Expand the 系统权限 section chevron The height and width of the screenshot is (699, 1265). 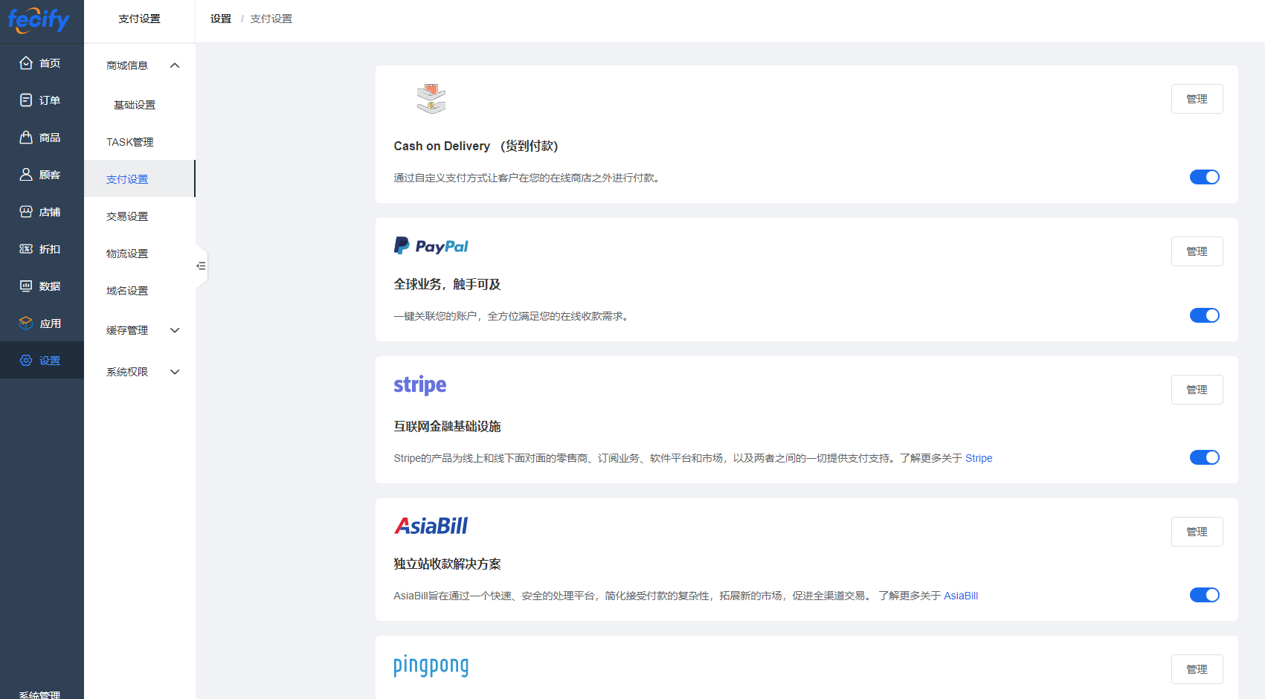pyautogui.click(x=175, y=372)
